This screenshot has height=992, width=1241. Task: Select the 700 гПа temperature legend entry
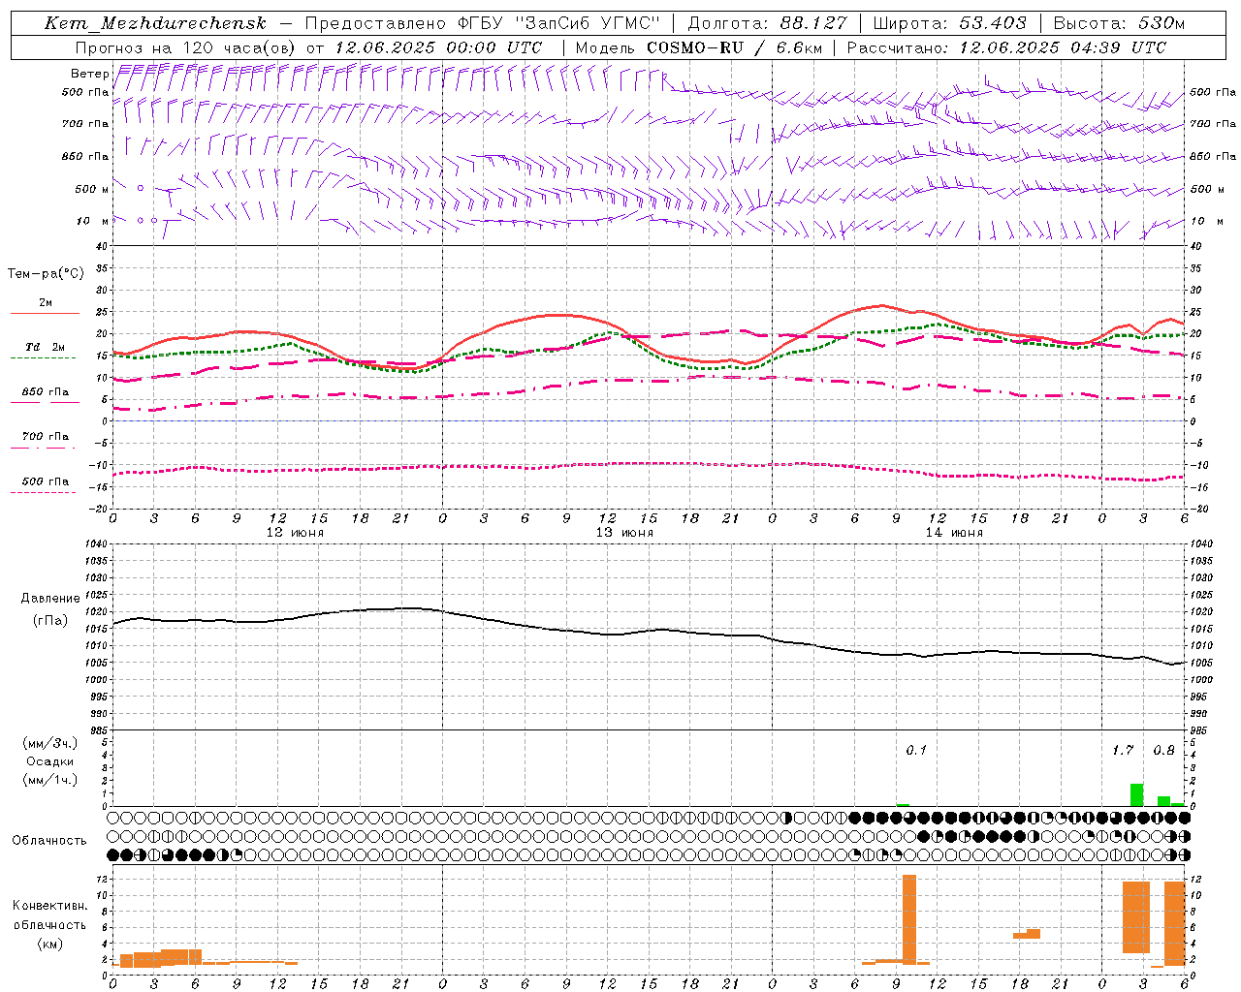point(46,437)
